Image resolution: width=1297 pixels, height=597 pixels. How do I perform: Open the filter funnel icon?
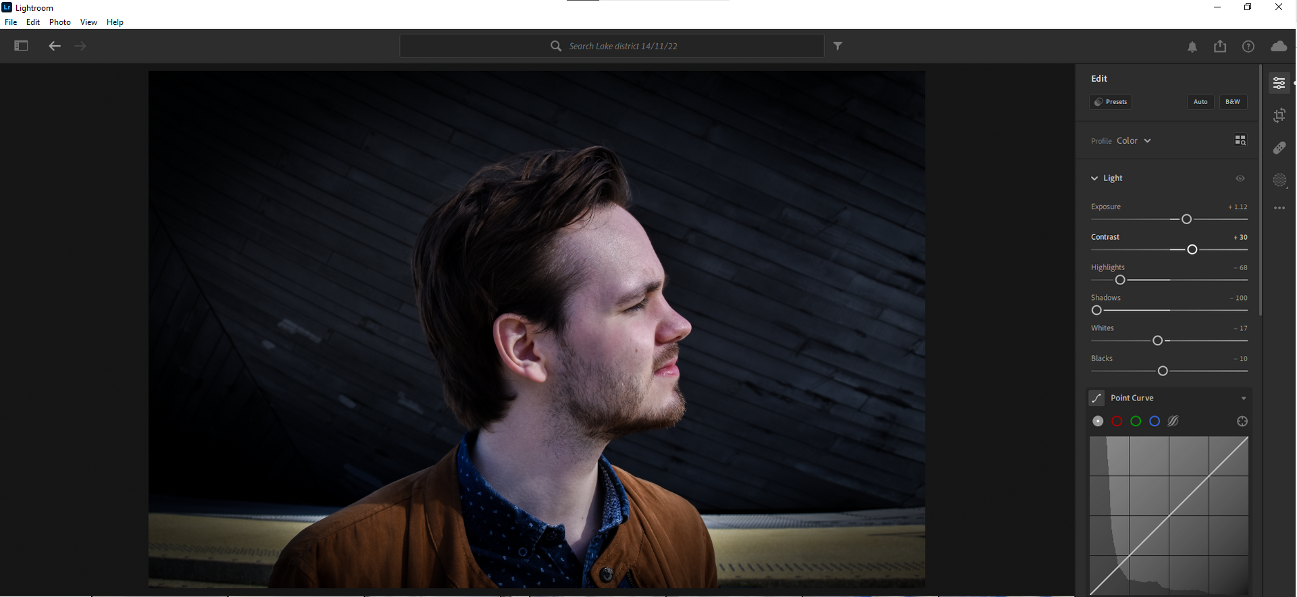point(838,46)
